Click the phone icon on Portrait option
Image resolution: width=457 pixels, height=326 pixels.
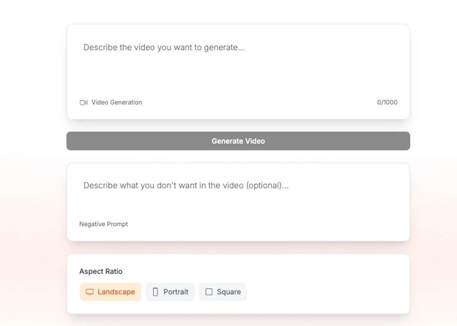(155, 292)
